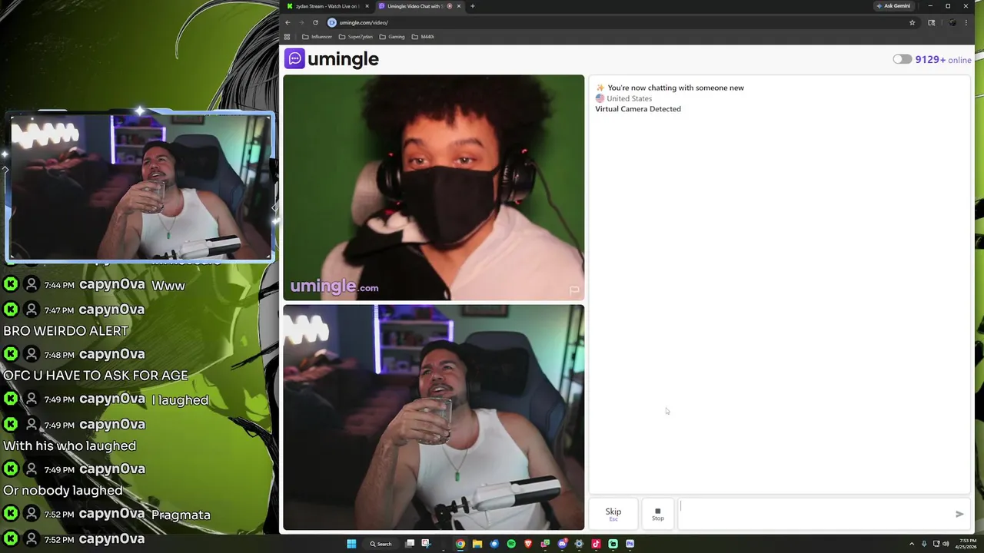Image resolution: width=984 pixels, height=553 pixels.
Task: Go forward in browser history
Action: (x=301, y=22)
